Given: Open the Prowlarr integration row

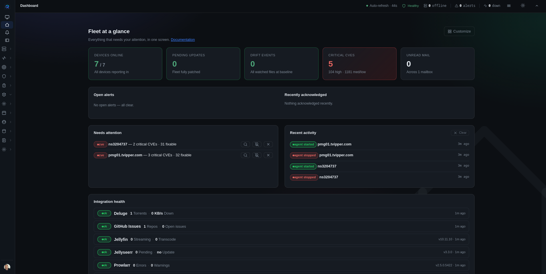Looking at the screenshot, I should (281, 265).
